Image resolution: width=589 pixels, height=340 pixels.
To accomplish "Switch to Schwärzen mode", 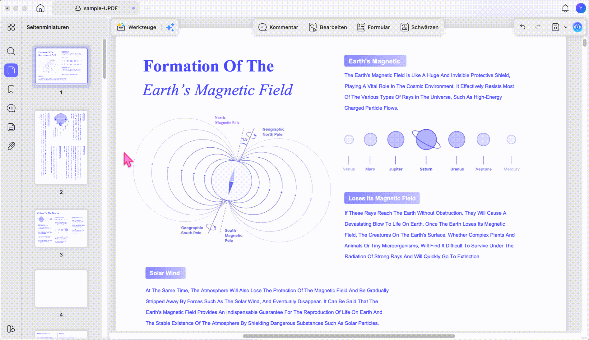I will (420, 27).
